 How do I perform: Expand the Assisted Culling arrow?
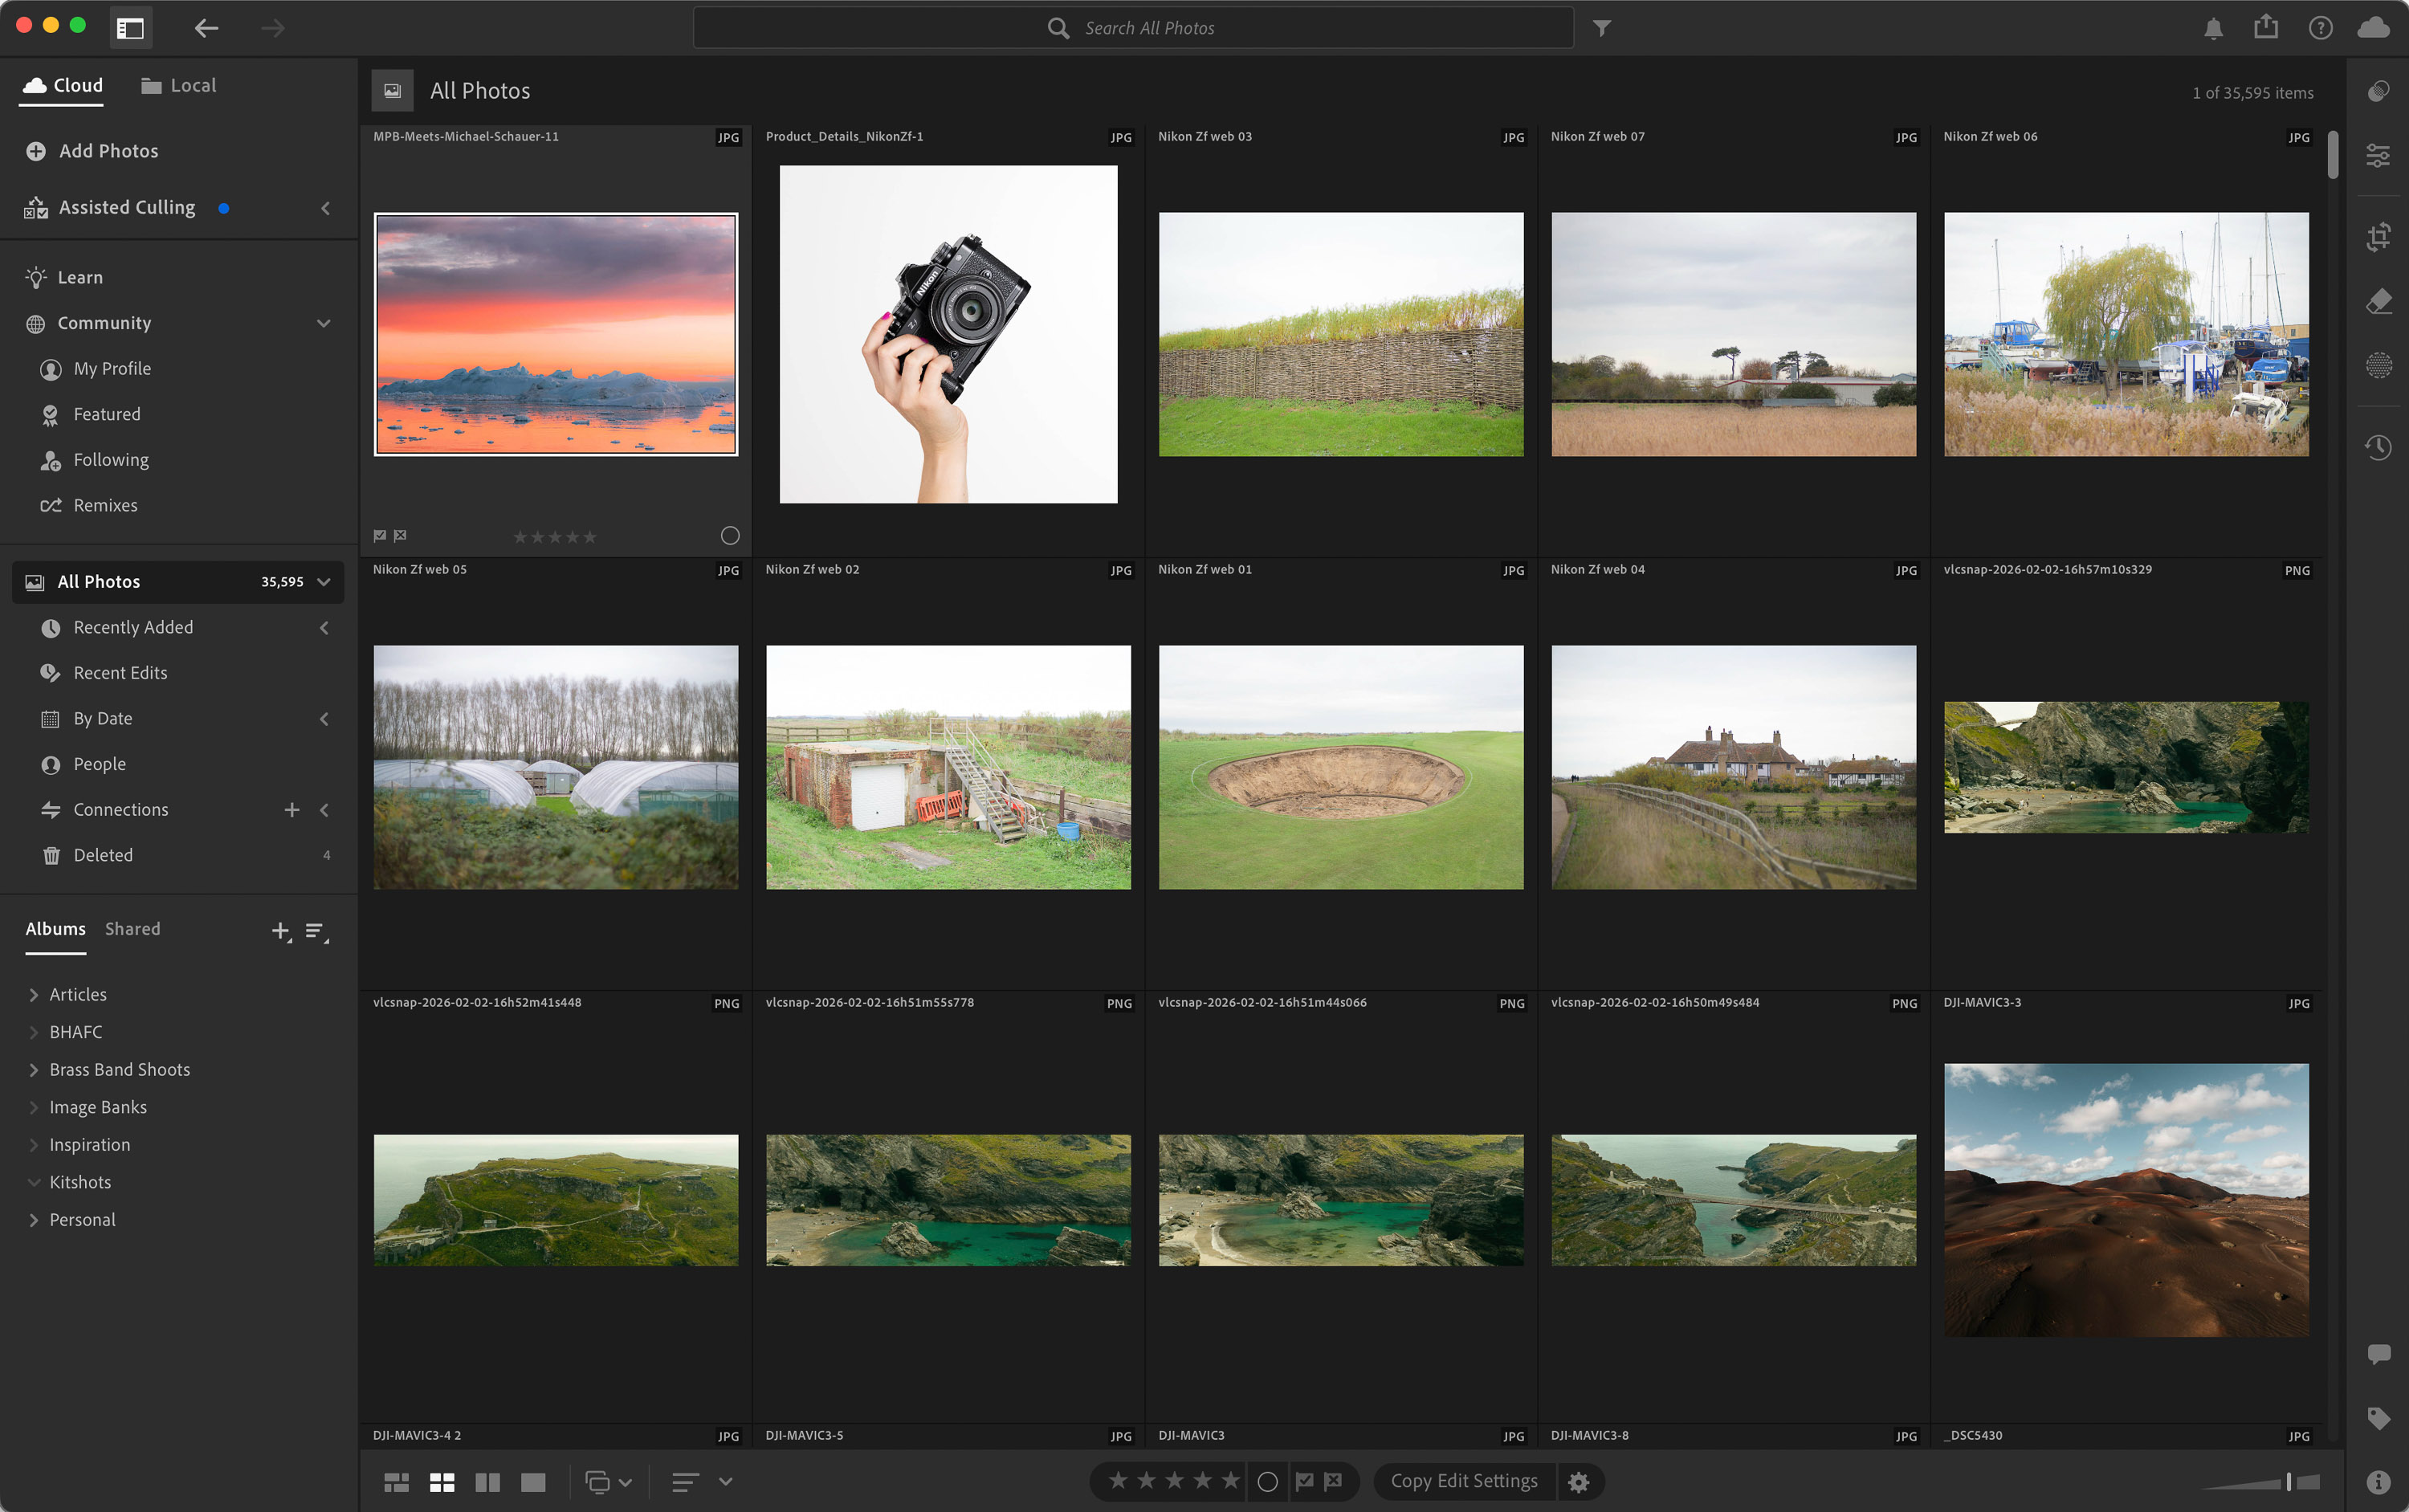tap(325, 208)
